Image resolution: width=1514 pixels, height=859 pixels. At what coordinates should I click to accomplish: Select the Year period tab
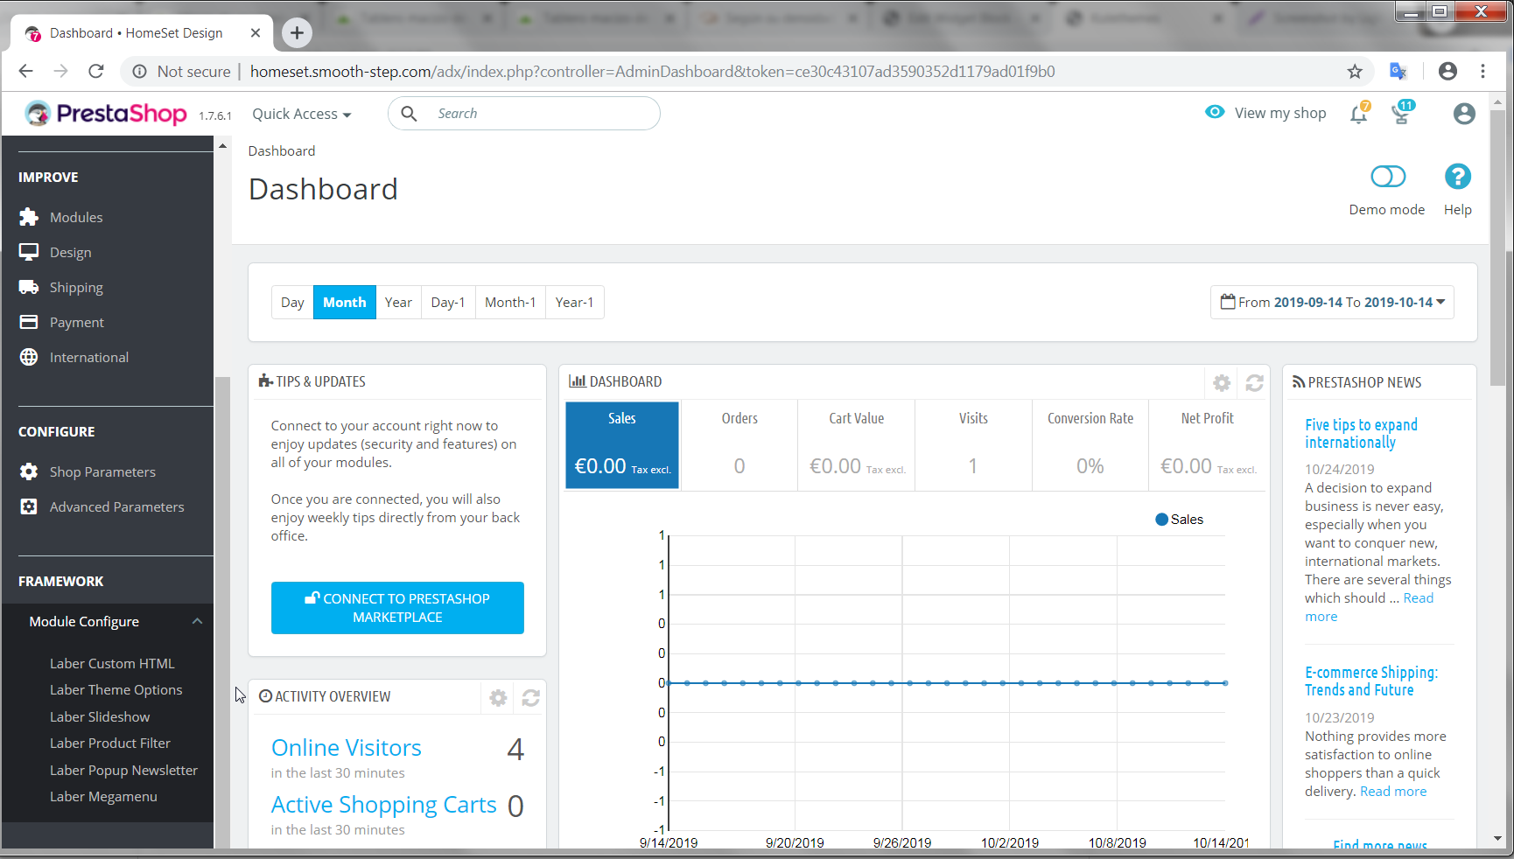coord(398,303)
